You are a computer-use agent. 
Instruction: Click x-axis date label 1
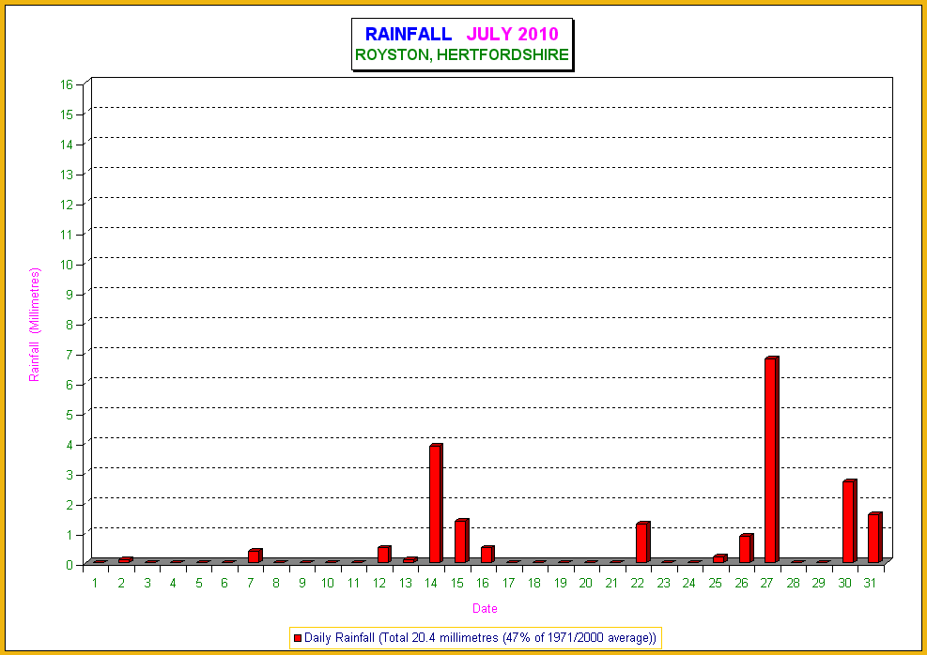95,584
